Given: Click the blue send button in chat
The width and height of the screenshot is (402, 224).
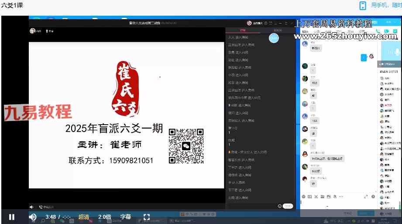Looking at the screenshot, I should [363, 213].
